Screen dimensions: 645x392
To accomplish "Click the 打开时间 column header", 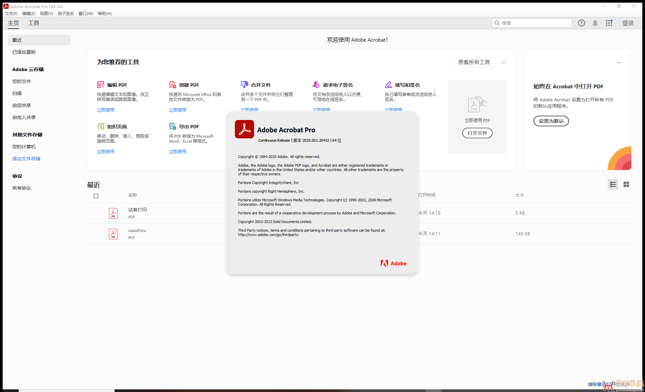I will coord(427,195).
